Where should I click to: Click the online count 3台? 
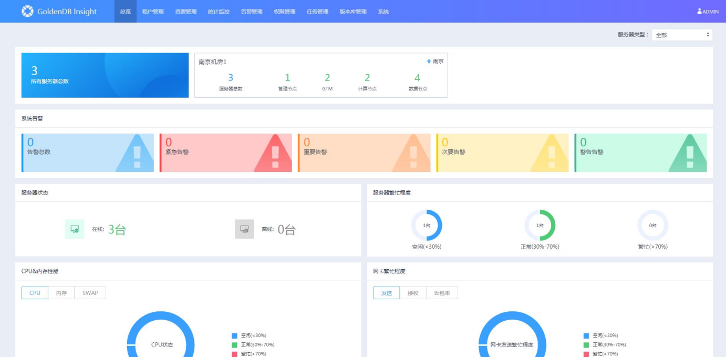click(117, 229)
